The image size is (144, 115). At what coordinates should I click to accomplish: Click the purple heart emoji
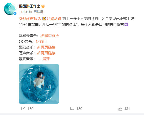pyautogui.click(x=126, y=24)
